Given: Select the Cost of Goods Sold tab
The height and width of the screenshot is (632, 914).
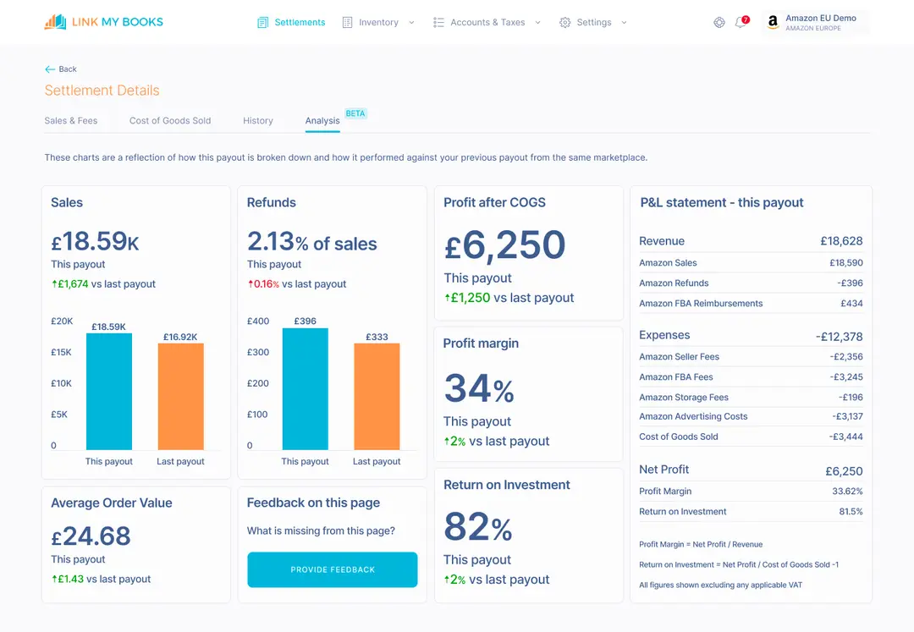Looking at the screenshot, I should pyautogui.click(x=169, y=121).
